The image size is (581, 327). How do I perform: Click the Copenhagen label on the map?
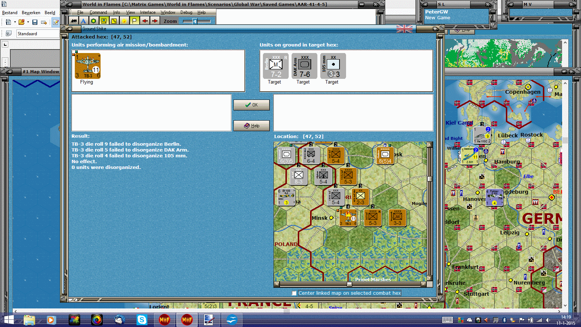pos(523,92)
